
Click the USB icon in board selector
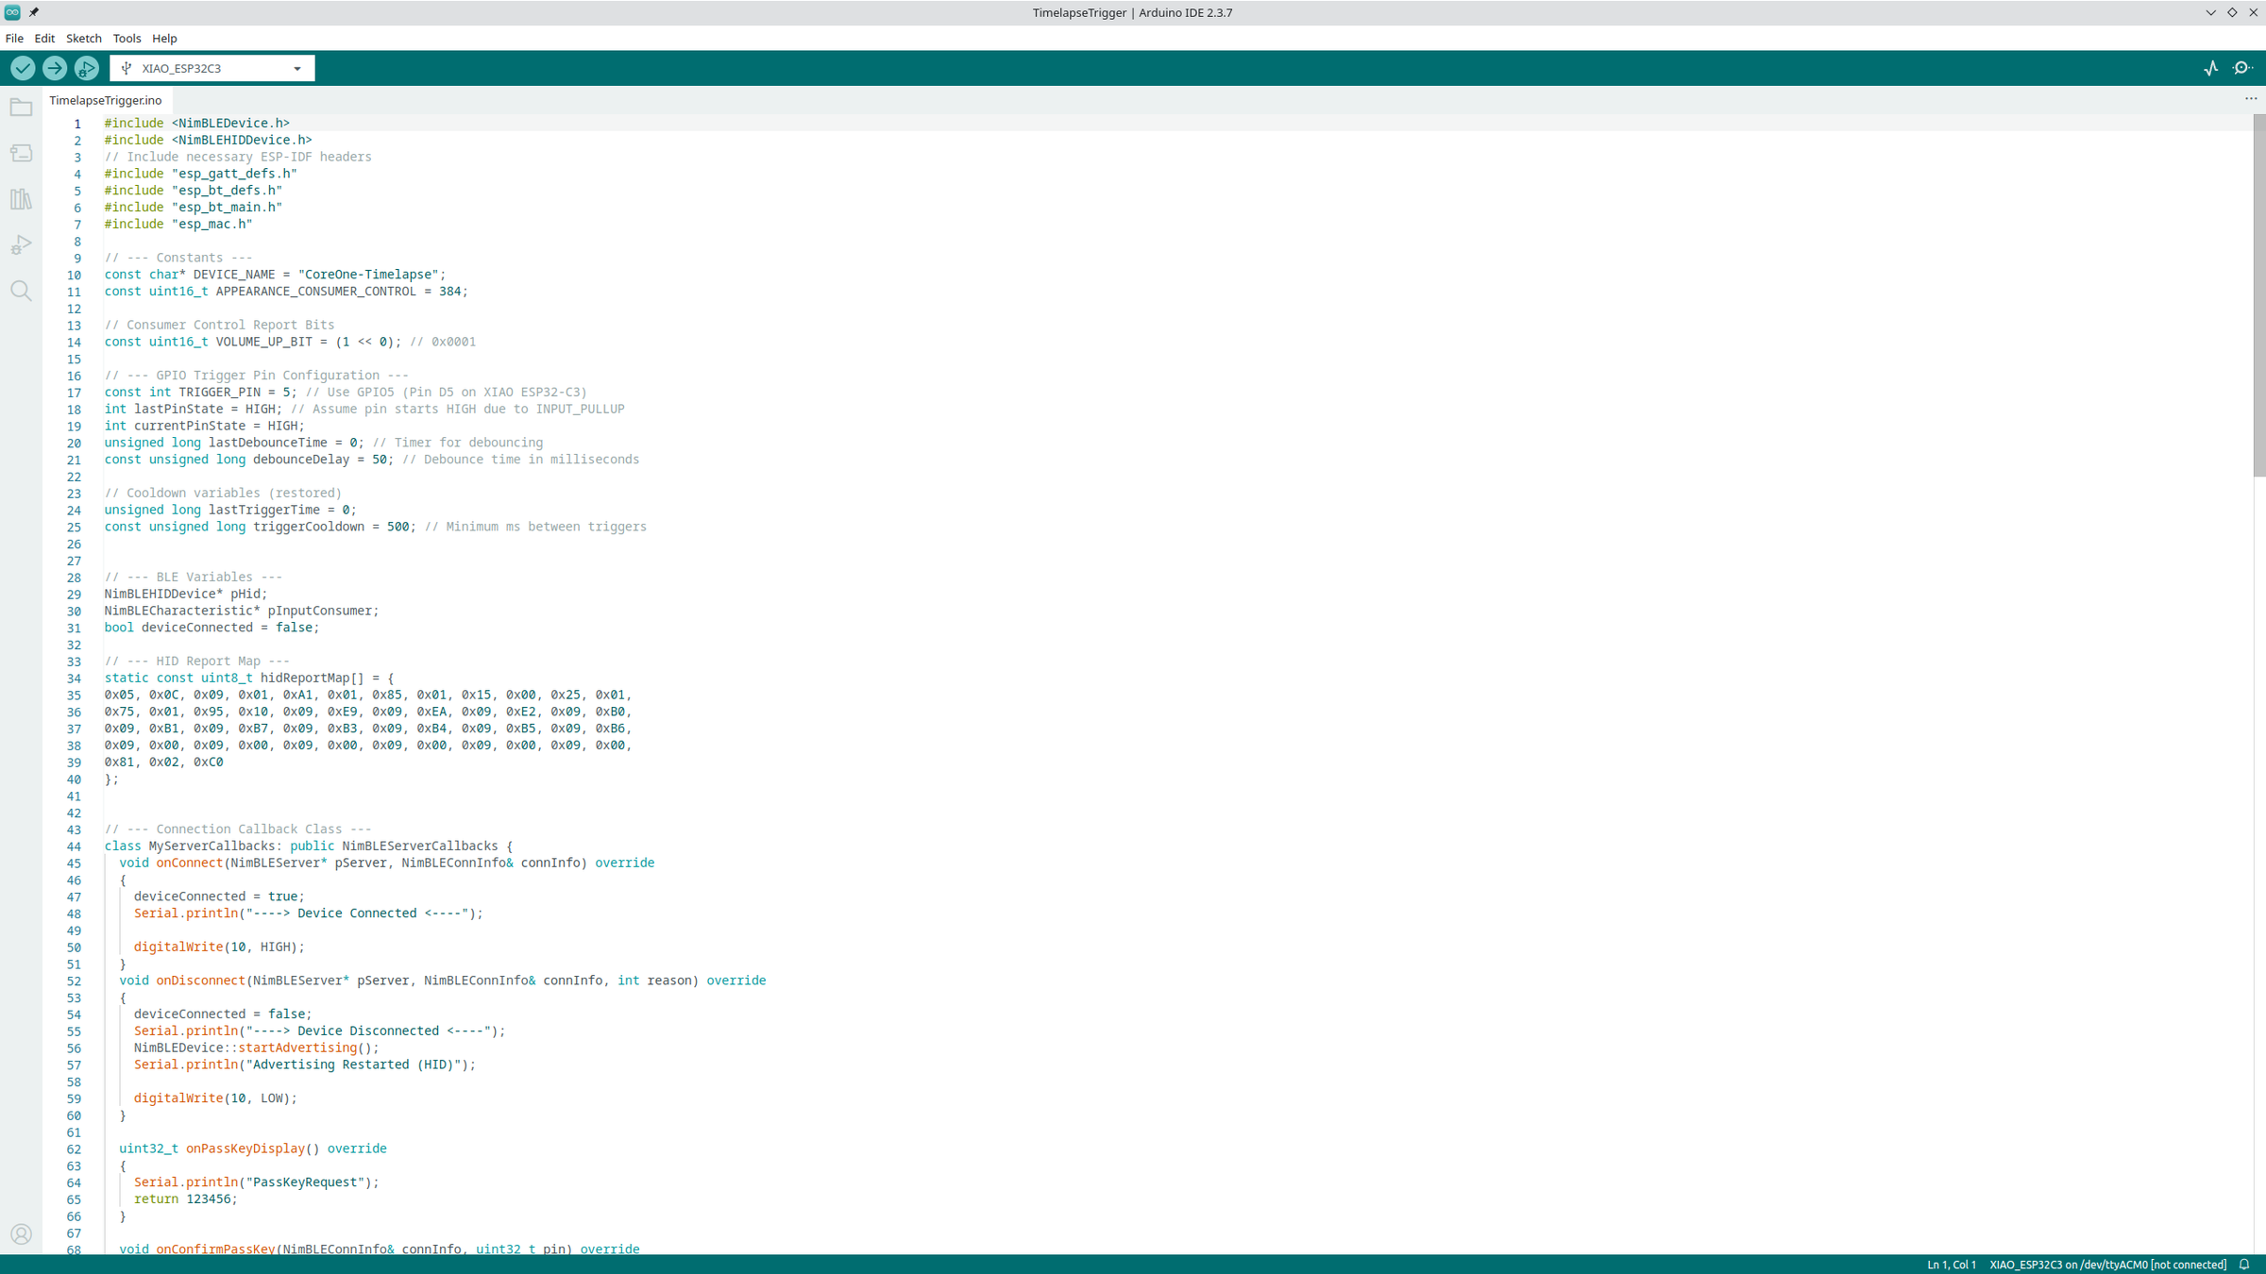[127, 68]
